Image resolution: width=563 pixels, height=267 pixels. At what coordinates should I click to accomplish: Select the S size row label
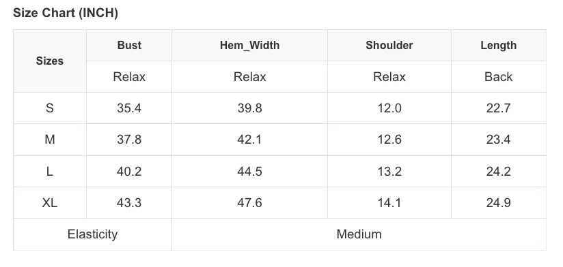point(50,108)
